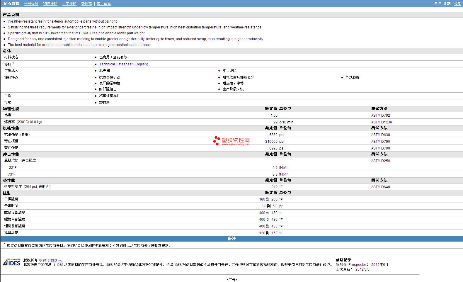Open Technical Datasheet (English) link
This screenshot has width=463, height=282.
[123, 64]
